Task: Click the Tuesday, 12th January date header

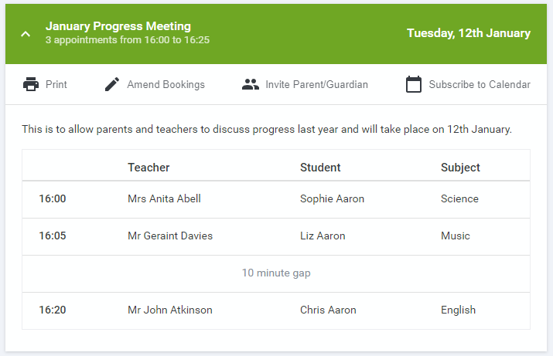Action: 469,33
